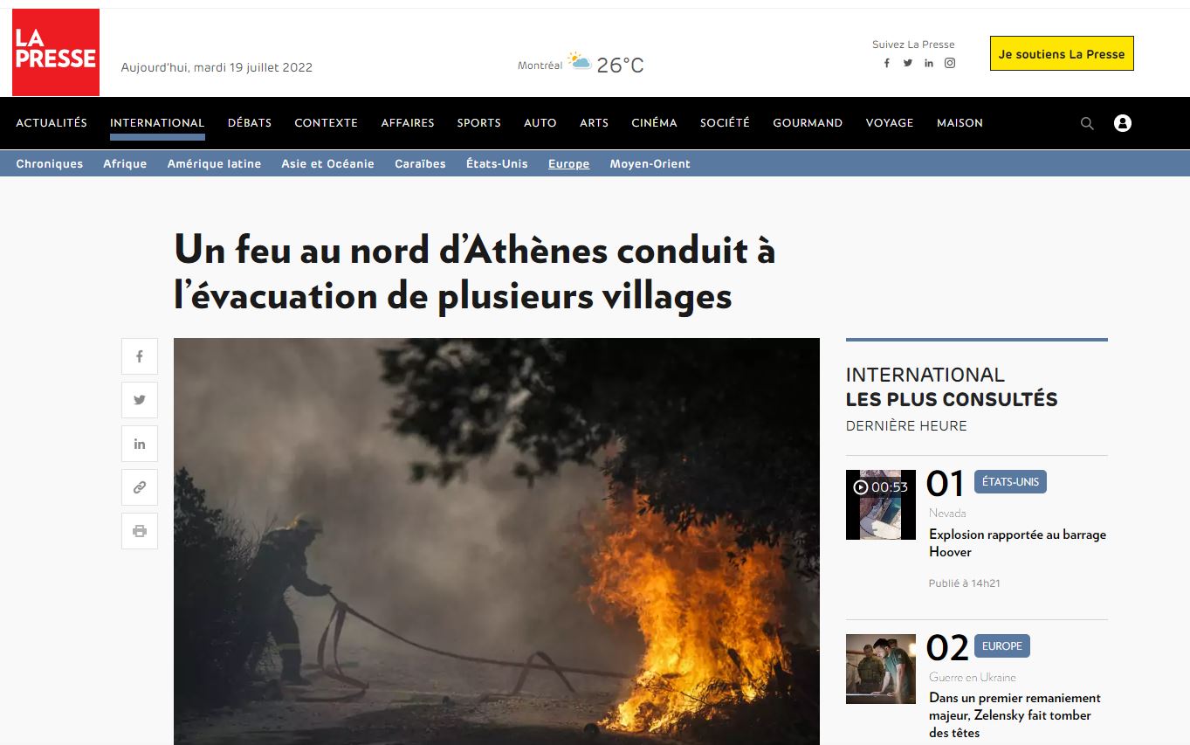Screen dimensions: 1190x745
Task: Open the Montréal weather widget
Action: click(x=581, y=64)
